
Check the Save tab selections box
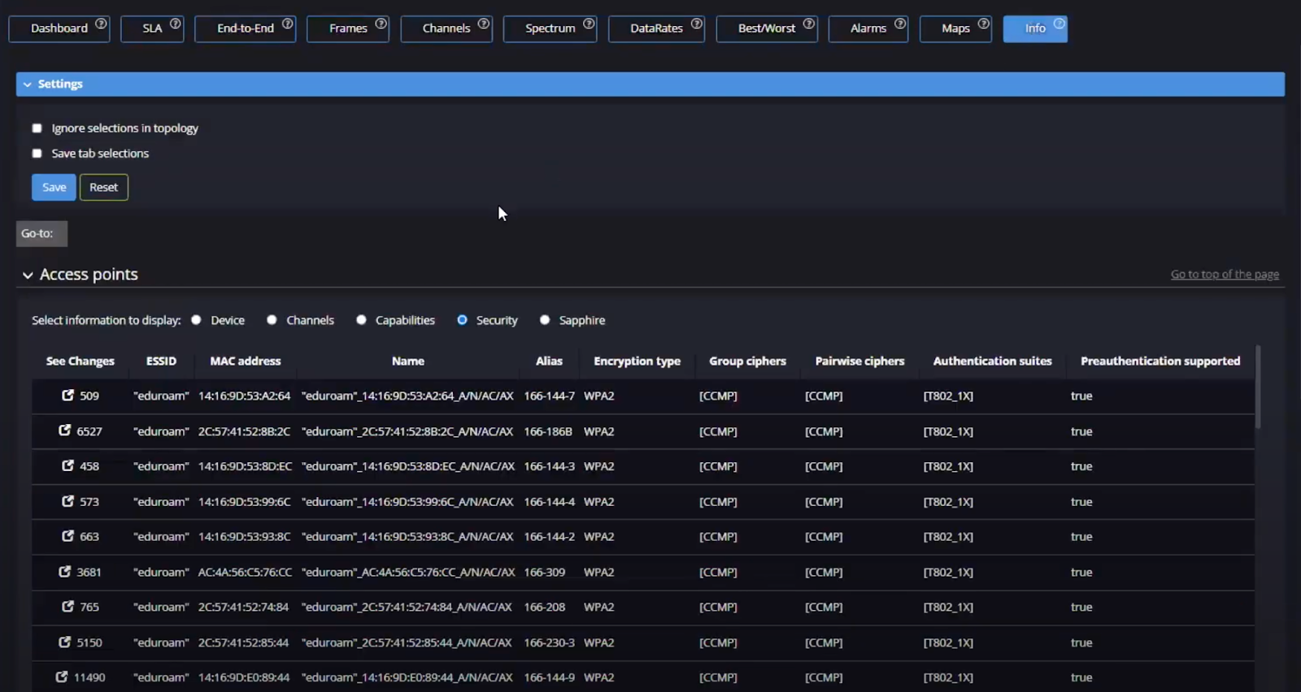tap(37, 154)
